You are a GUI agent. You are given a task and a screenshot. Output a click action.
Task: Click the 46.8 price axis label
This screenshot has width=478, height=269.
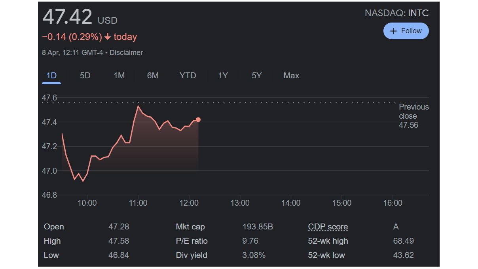click(x=49, y=195)
